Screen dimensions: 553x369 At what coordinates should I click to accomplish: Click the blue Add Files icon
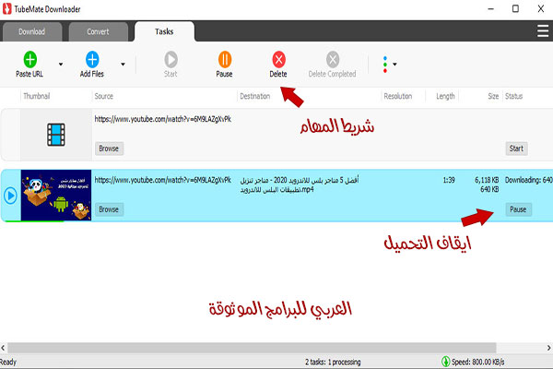92,59
